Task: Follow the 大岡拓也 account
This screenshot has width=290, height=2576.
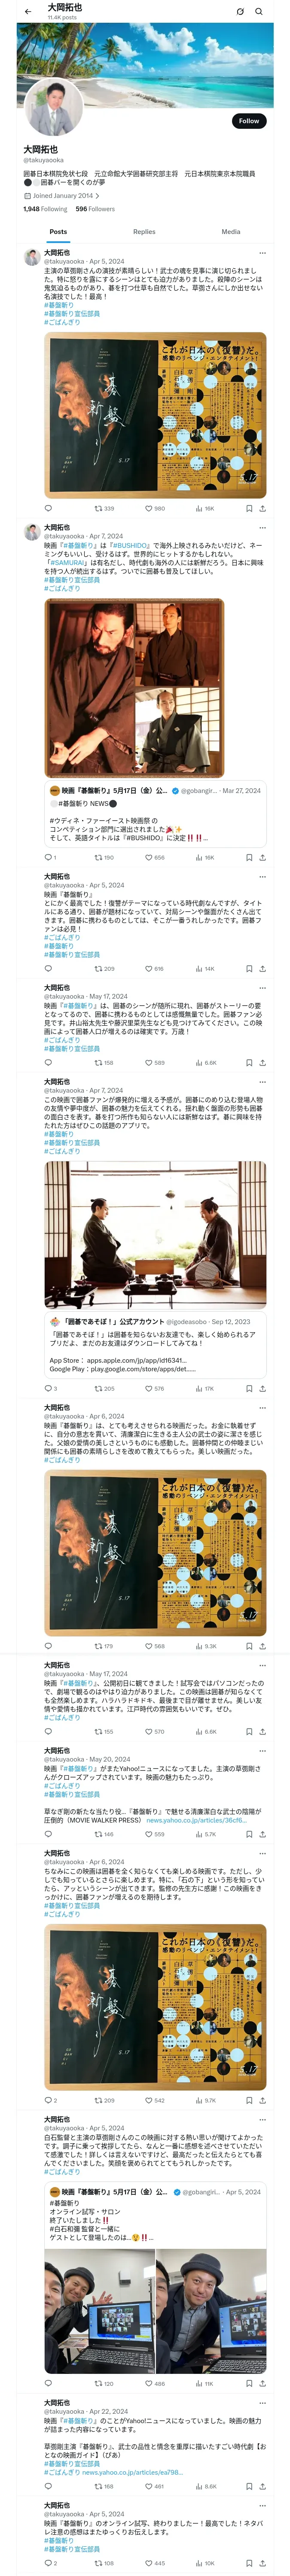Action: pos(249,121)
